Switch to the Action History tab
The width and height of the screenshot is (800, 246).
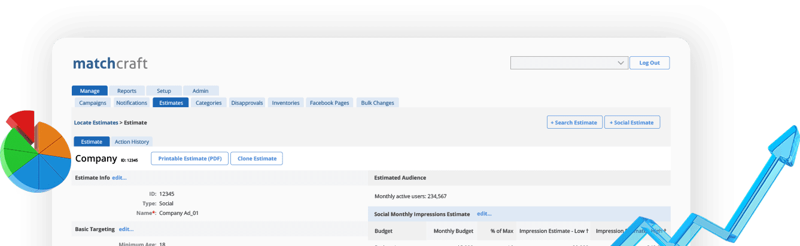click(x=132, y=142)
